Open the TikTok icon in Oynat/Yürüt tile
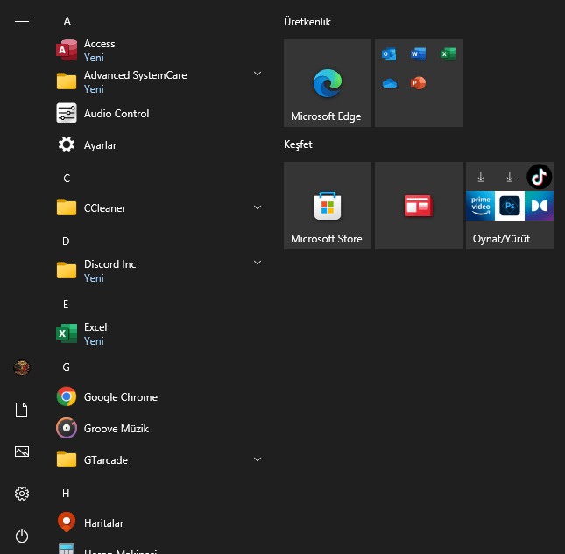 [x=539, y=177]
